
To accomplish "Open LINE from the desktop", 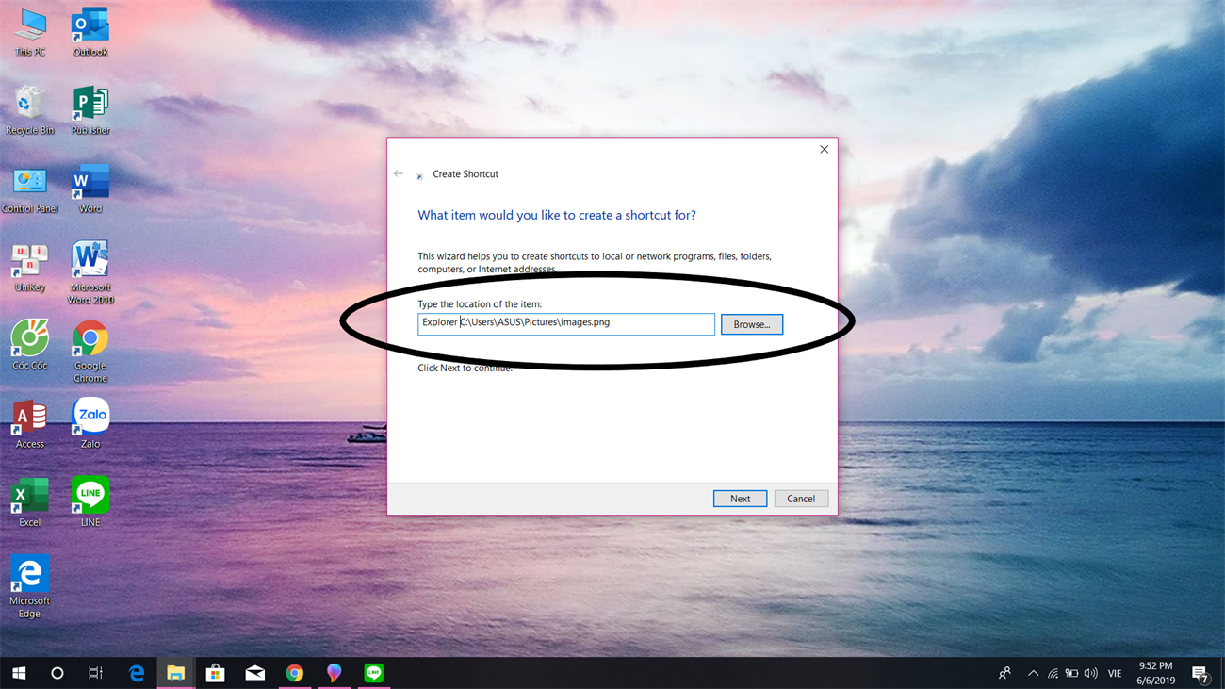I will [x=90, y=493].
